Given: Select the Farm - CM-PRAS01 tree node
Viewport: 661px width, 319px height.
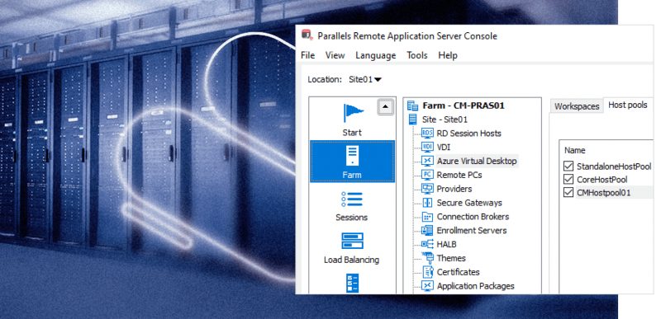Looking at the screenshot, I should pos(464,106).
